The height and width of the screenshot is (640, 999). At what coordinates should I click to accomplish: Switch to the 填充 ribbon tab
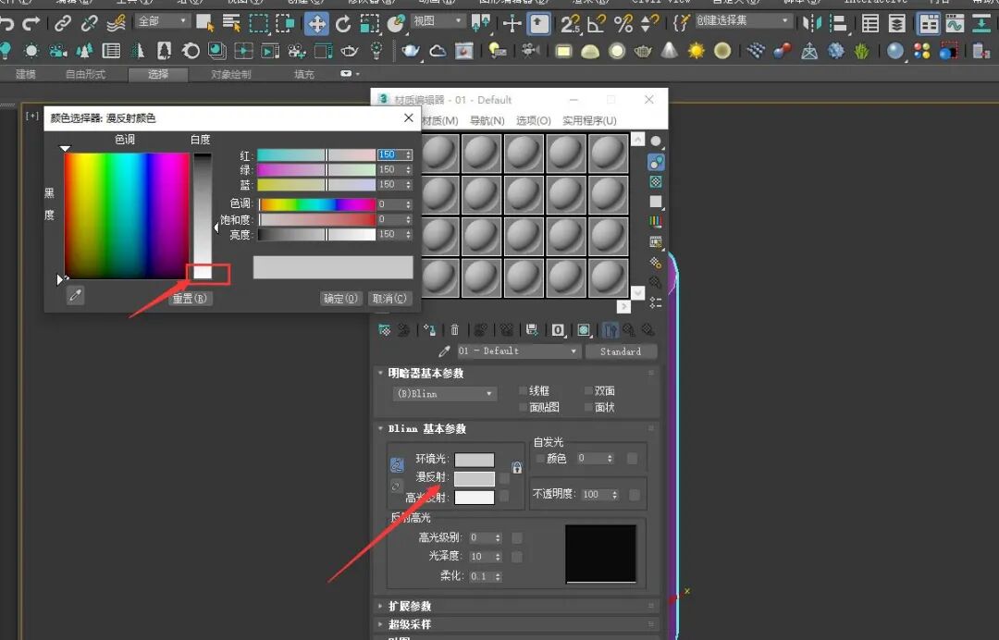point(304,75)
